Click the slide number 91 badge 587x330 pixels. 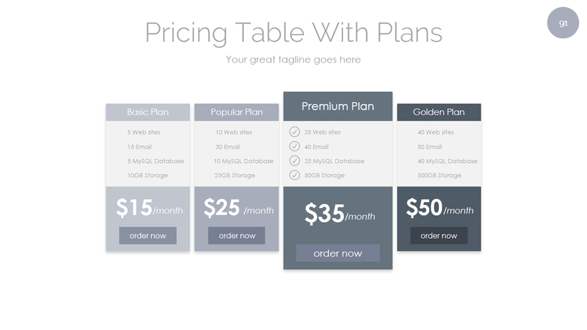pos(563,23)
